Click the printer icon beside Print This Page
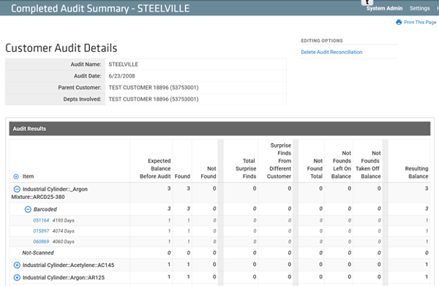The width and height of the screenshot is (439, 286). click(x=399, y=22)
